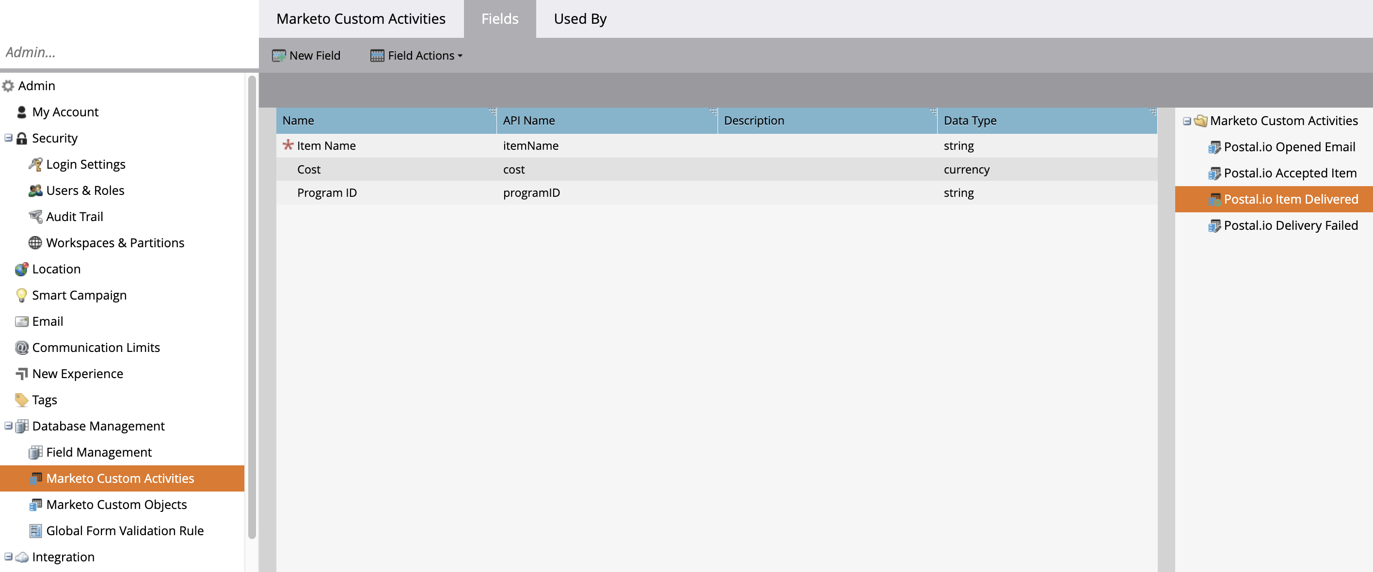Click the Login Settings keys icon
The width and height of the screenshot is (1373, 572).
35,164
